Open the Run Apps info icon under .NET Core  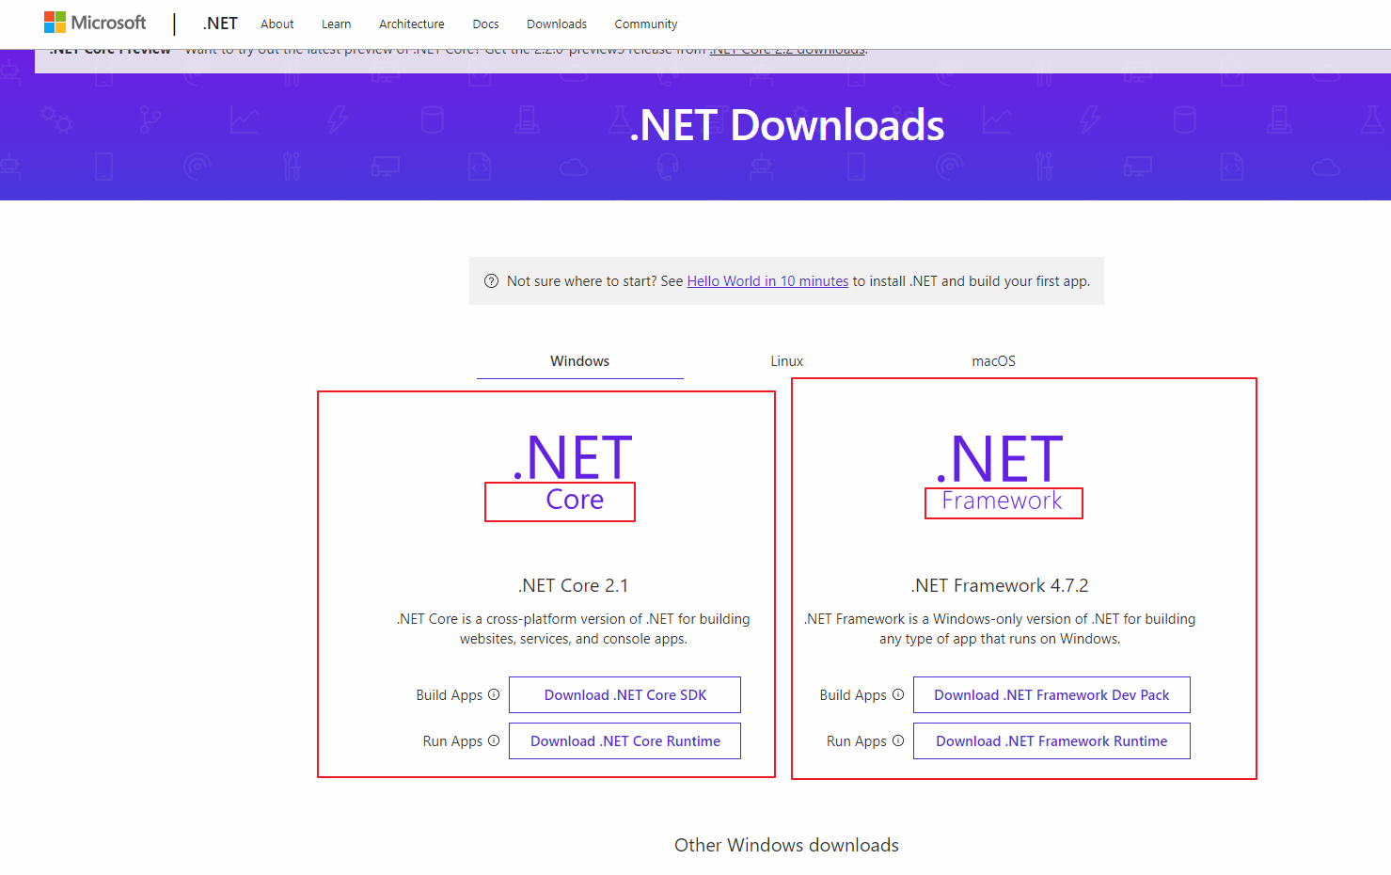click(x=495, y=740)
